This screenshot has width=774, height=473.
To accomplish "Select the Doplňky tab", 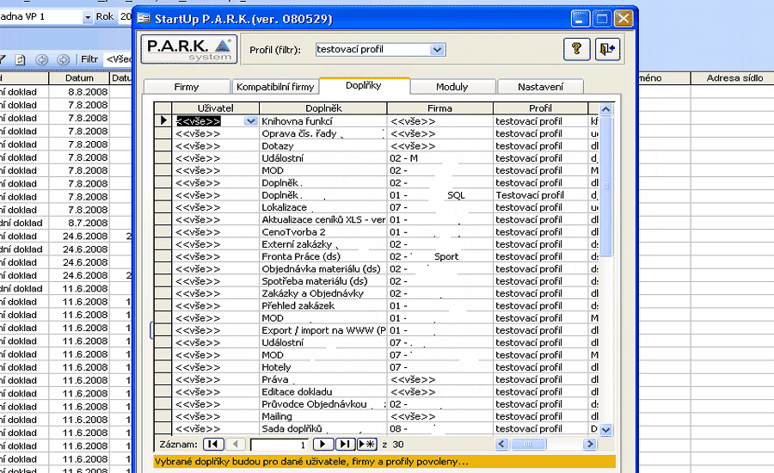I will coord(364,85).
